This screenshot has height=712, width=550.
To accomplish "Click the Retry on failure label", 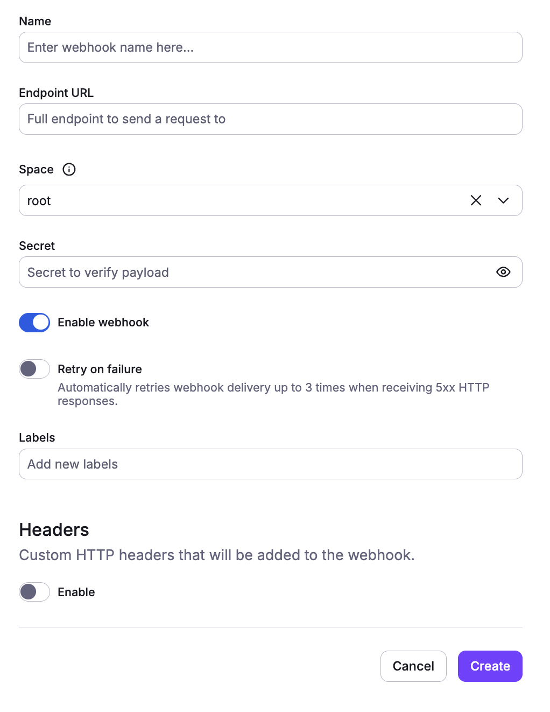I will [99, 369].
